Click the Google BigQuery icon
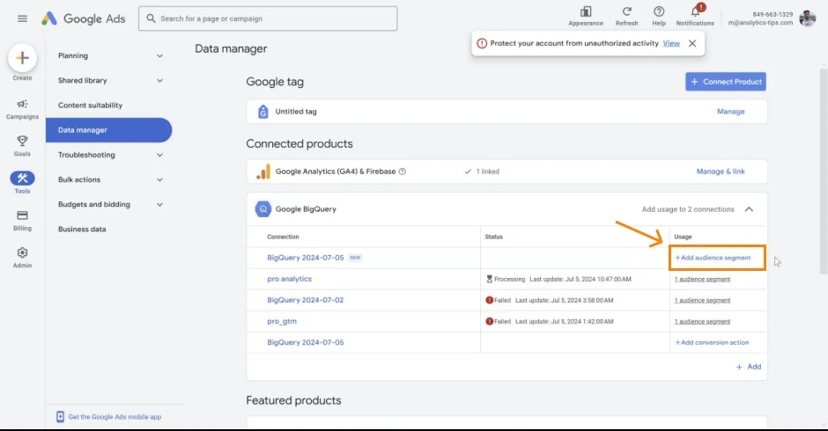The width and height of the screenshot is (828, 431). [x=263, y=209]
